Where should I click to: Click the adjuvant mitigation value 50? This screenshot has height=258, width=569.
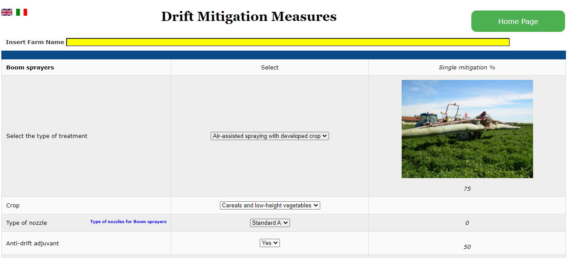467,247
